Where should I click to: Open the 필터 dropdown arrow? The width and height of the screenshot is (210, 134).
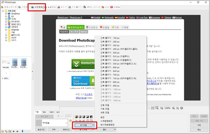click(x=115, y=130)
